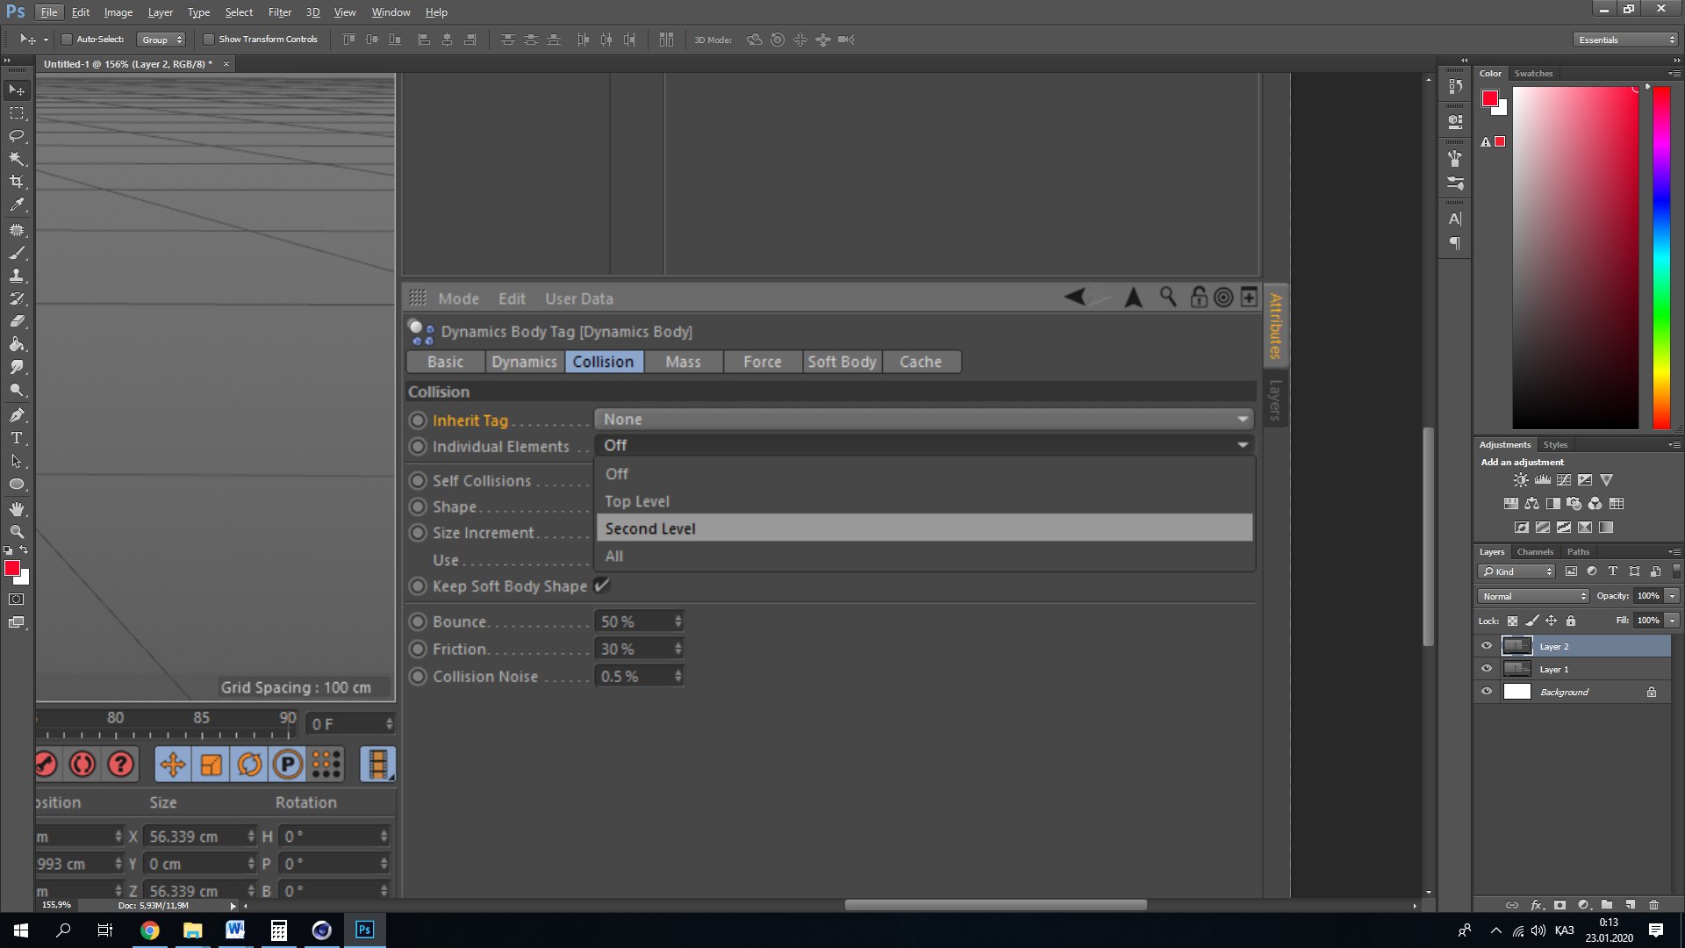Hide Layer 1 visibility eye
The image size is (1685, 948).
click(1487, 669)
